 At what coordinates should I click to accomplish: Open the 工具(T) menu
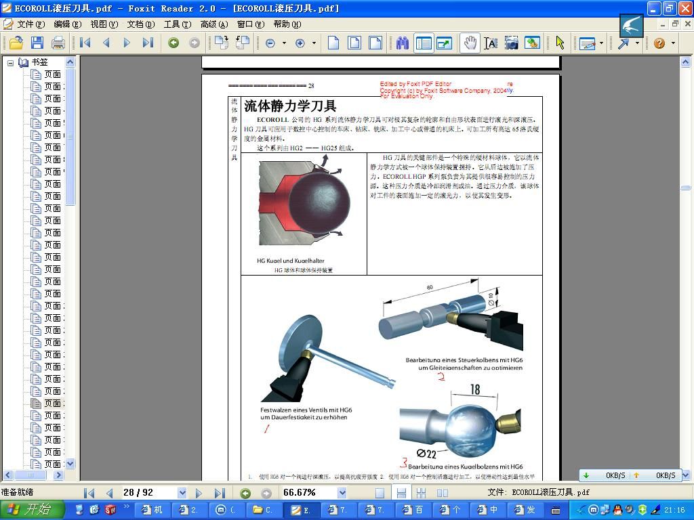[x=177, y=24]
